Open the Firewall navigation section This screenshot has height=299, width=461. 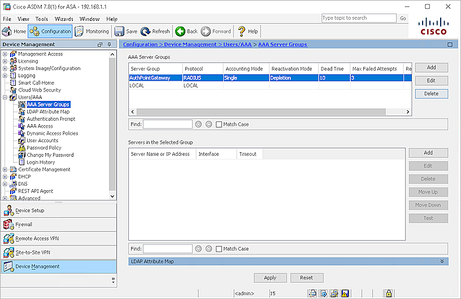[59, 225]
